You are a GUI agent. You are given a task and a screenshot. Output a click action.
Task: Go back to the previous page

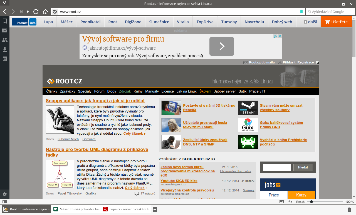(4, 12)
